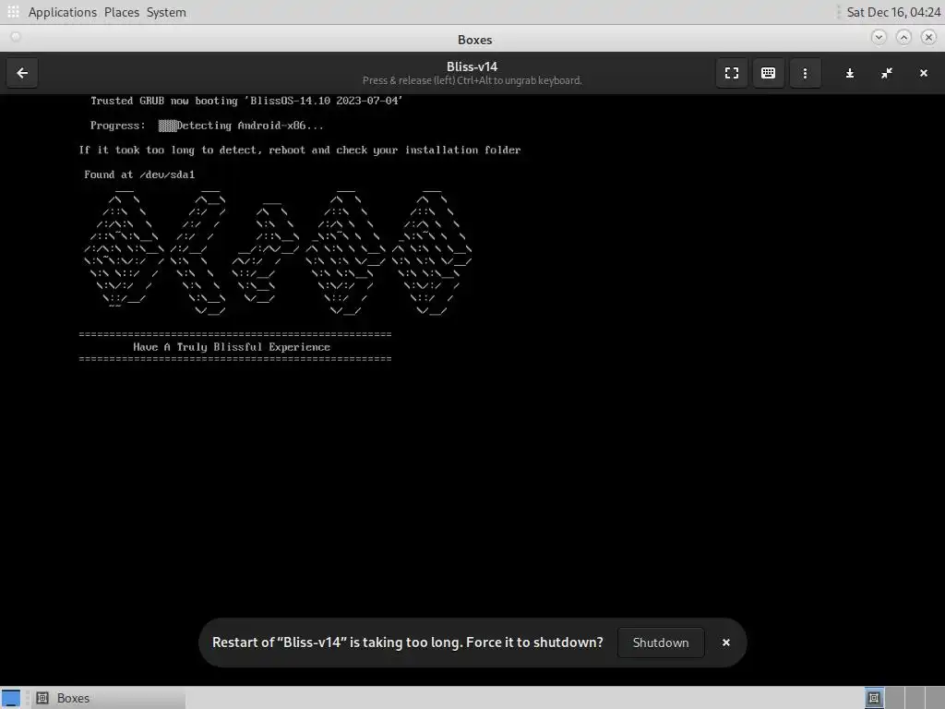
Task: Click the applications grid icon in the top panel
Action: (x=13, y=11)
